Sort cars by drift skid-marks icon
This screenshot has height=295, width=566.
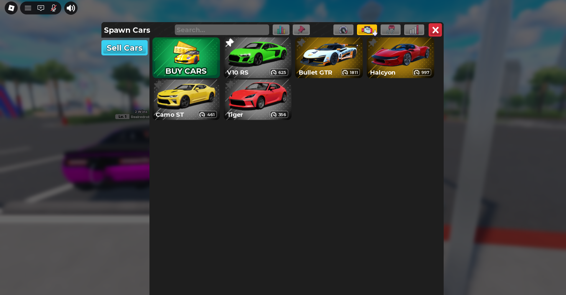pos(391,30)
